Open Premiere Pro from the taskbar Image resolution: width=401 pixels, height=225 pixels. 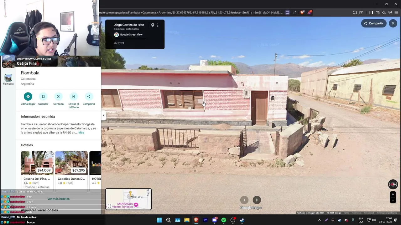click(205, 220)
